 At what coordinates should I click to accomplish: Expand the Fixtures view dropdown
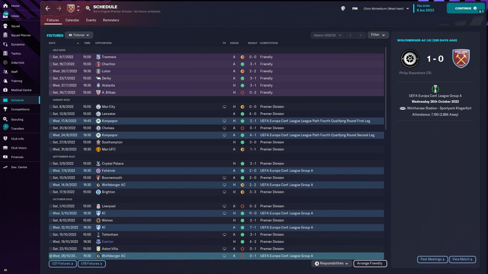79,35
